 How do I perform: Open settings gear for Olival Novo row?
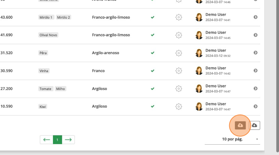(x=179, y=35)
